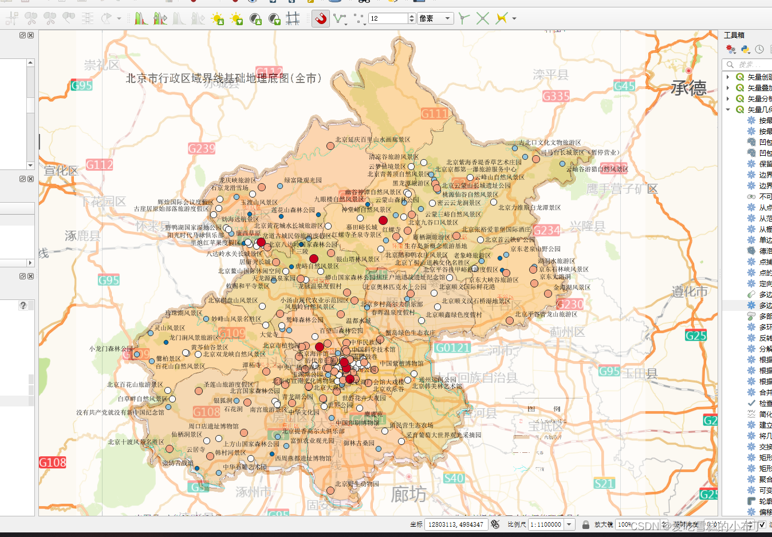This screenshot has height=537, width=772.
Task: Click the gear icon of 保留 algorithm
Action: tap(751, 164)
